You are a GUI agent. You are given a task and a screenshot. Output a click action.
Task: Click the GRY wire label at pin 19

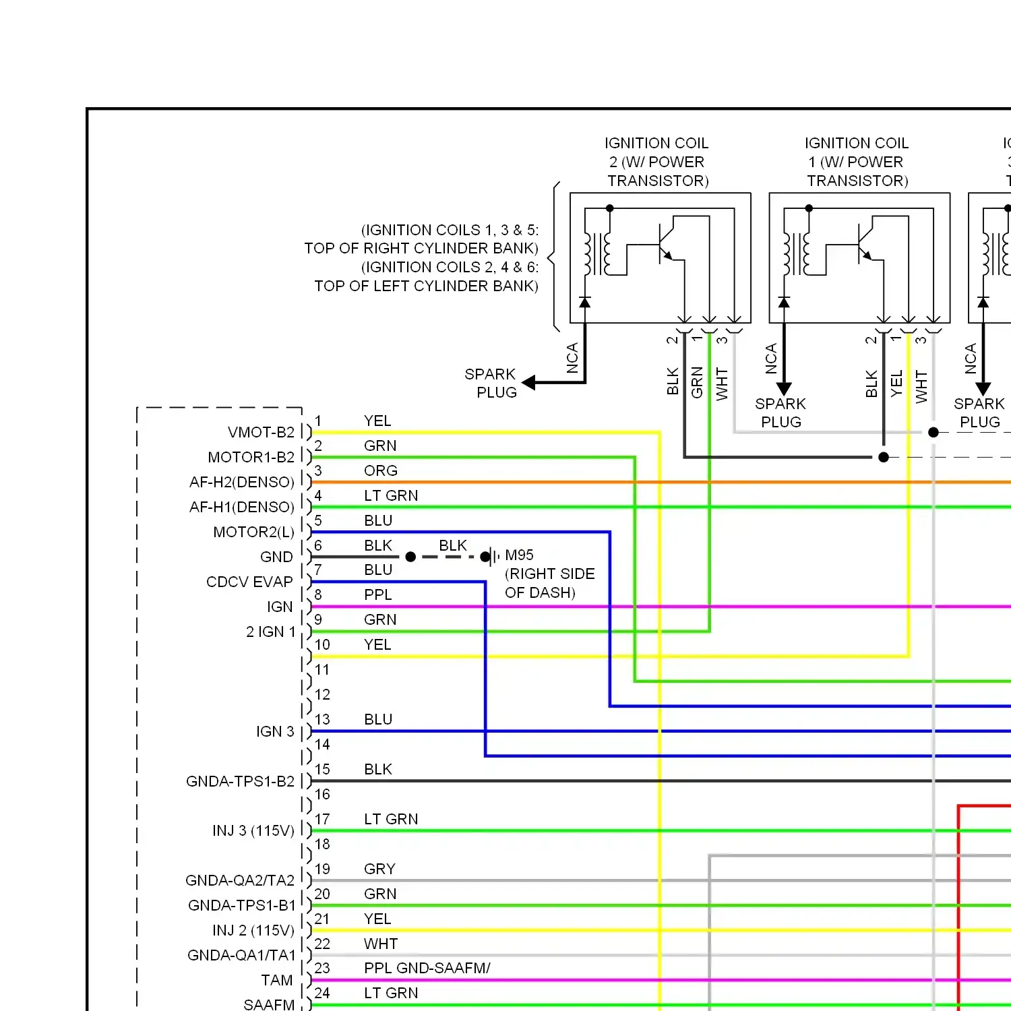[x=379, y=869]
